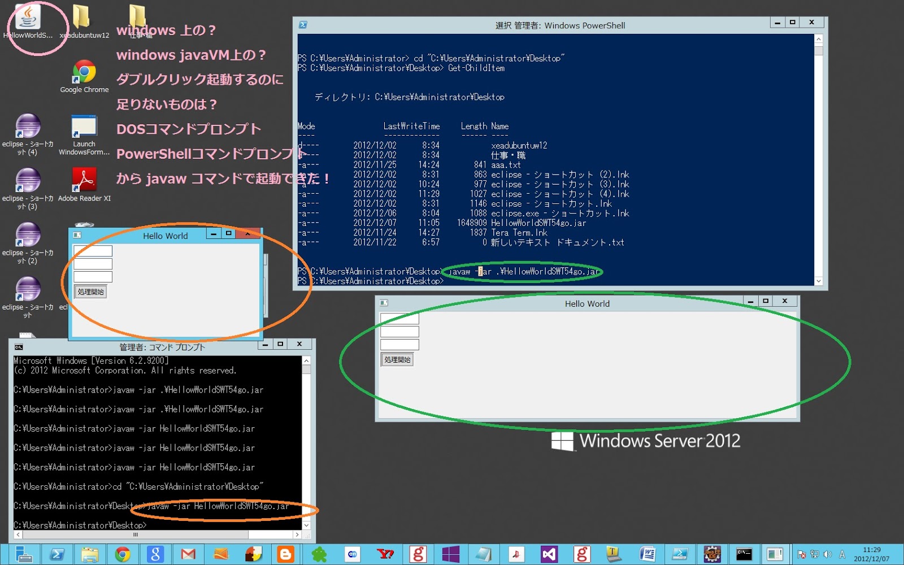Open Microsoft Word from the taskbar

(x=647, y=554)
